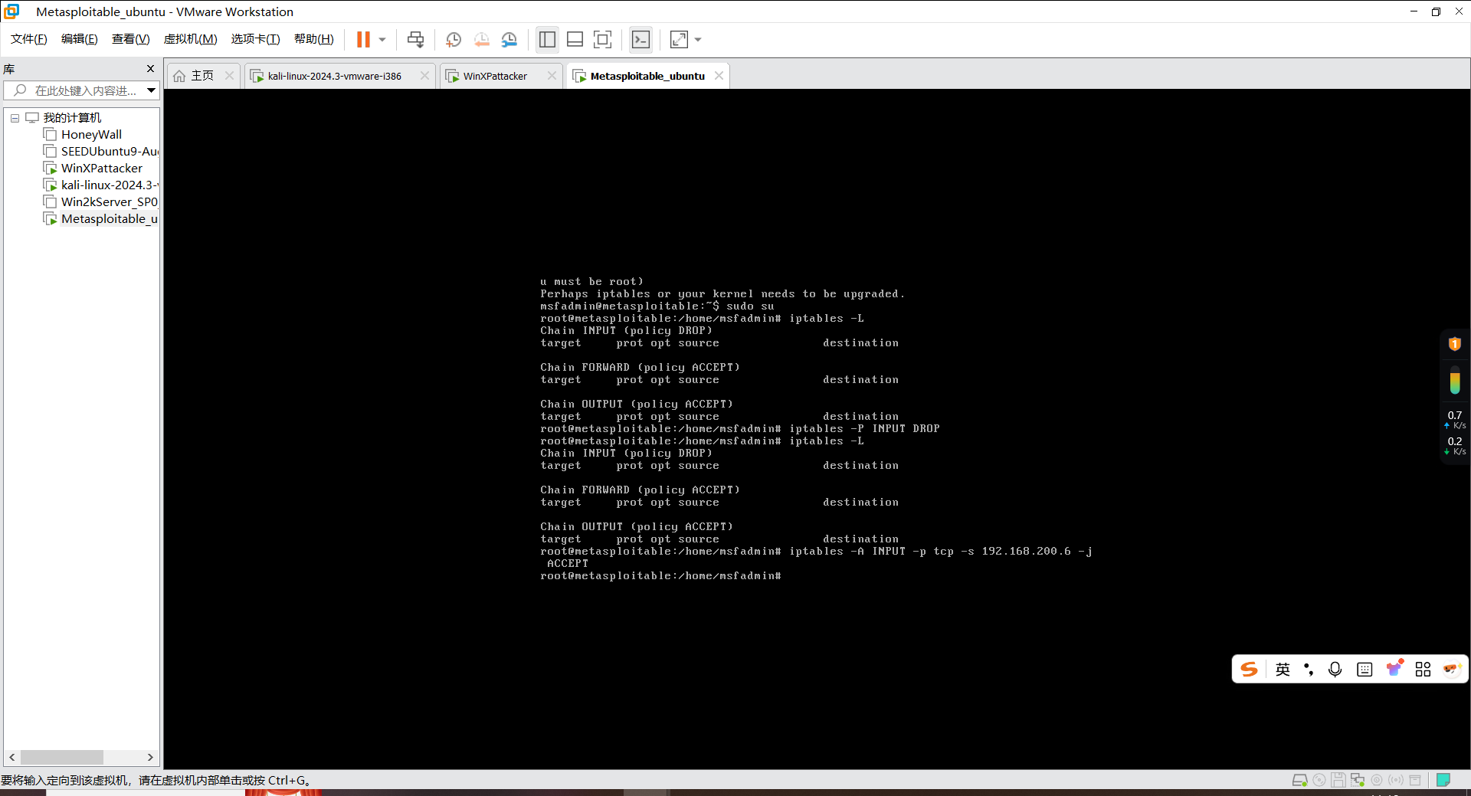Select 我的计算机 in the library

(72, 118)
